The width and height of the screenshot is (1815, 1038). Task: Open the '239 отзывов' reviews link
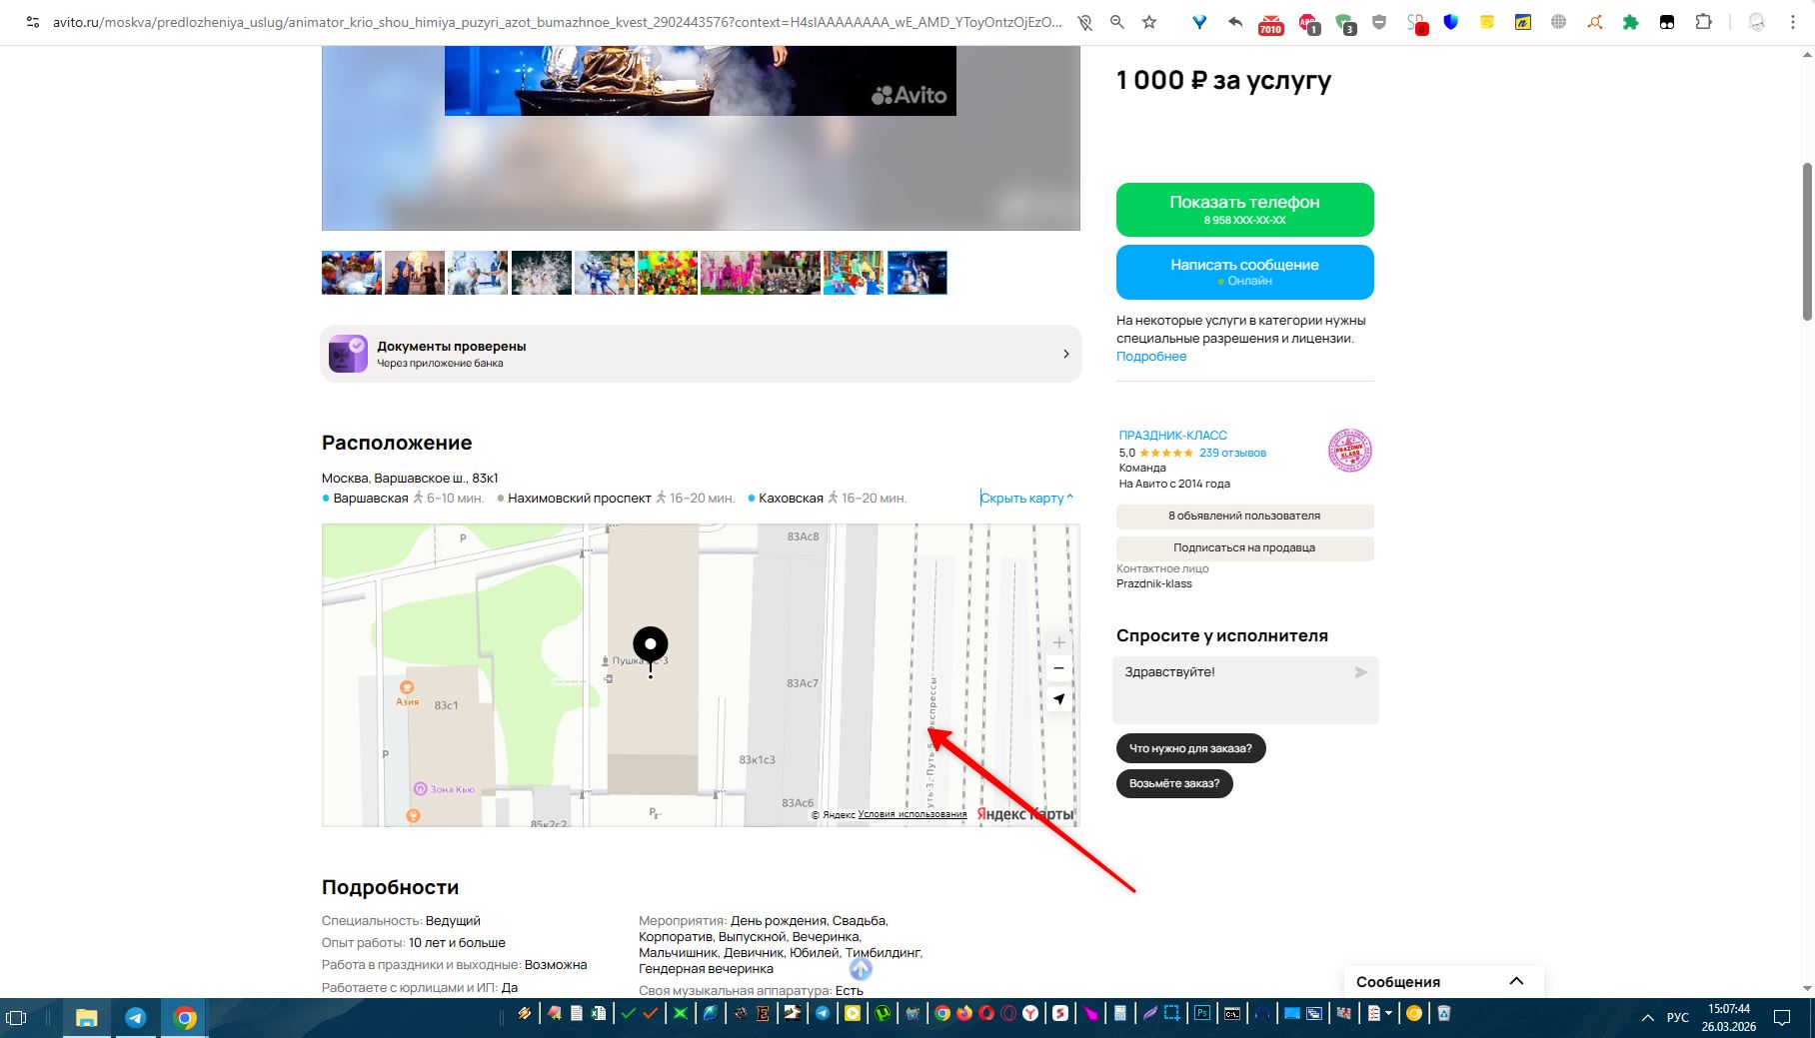pos(1232,453)
